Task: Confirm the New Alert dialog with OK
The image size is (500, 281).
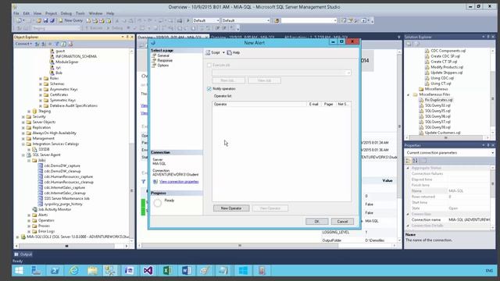Action: [316, 222]
